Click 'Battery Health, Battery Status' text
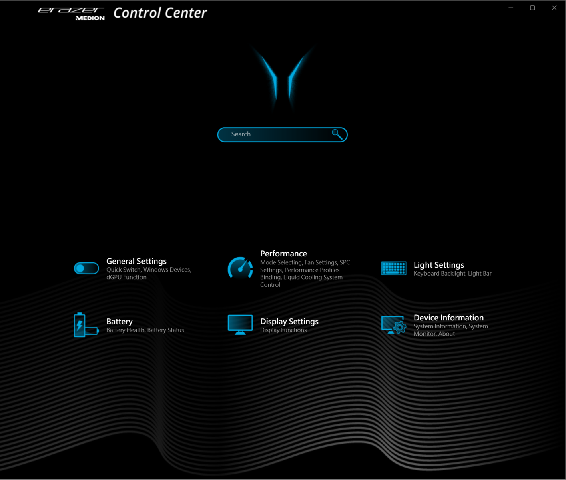Image resolution: width=566 pixels, height=480 pixels. point(145,330)
